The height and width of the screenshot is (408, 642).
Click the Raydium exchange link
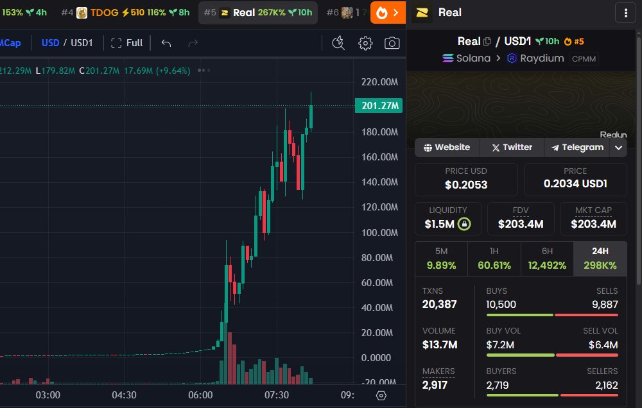(x=535, y=58)
